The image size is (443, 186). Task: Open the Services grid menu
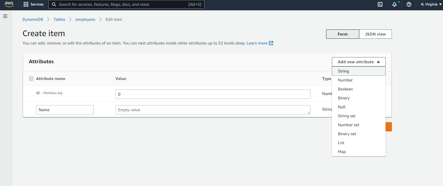[33, 4]
